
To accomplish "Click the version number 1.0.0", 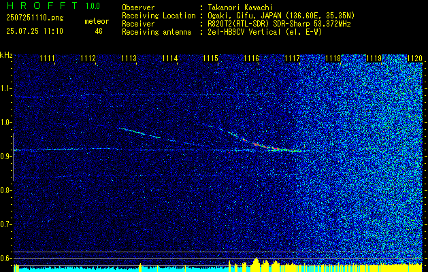I will (93, 5).
